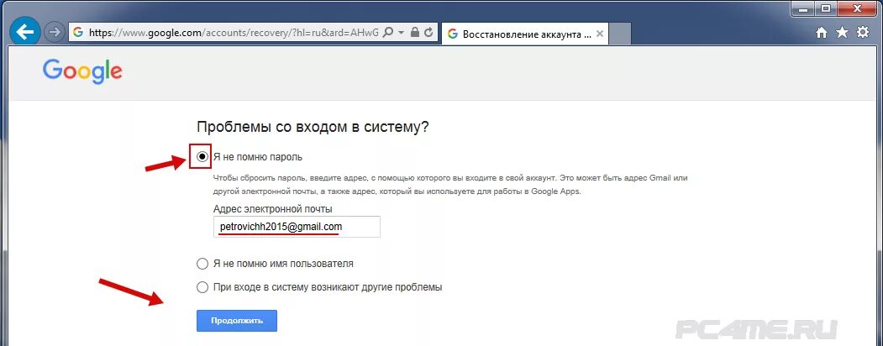Refresh the page with the reload icon
883x346 pixels.
click(428, 33)
